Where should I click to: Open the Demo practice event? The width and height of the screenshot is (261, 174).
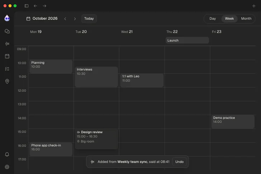coord(233,122)
